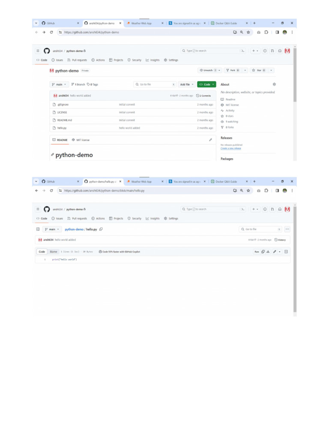Screen dimensions: 329x439
Task: Open main branch dropdown on repository page
Action: pos(59,84)
